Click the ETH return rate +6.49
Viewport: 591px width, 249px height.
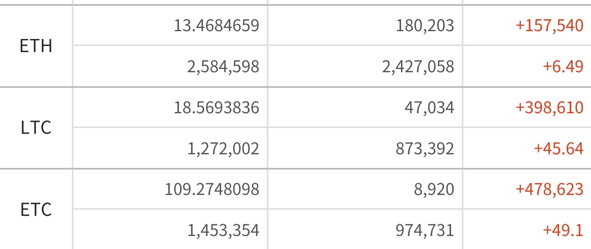point(563,67)
